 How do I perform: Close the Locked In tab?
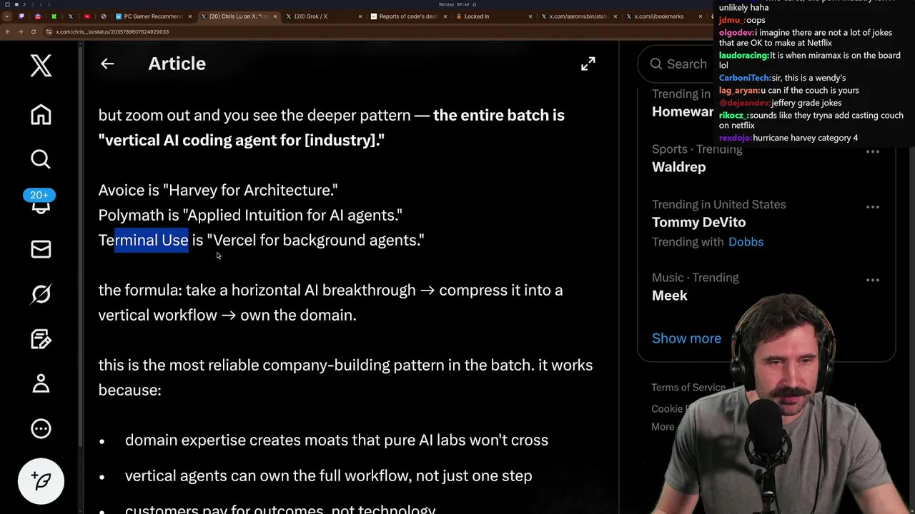pyautogui.click(x=531, y=16)
